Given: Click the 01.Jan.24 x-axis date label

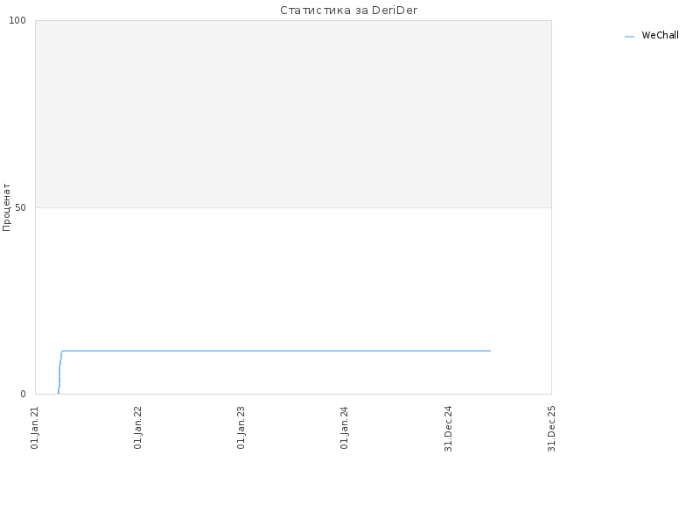Looking at the screenshot, I should tap(344, 427).
